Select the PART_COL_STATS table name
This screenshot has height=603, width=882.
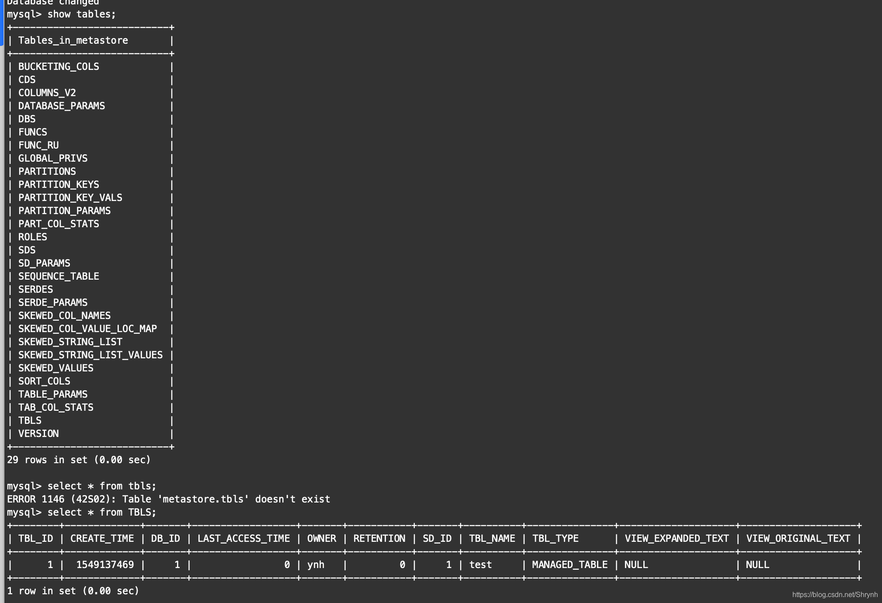(59, 224)
